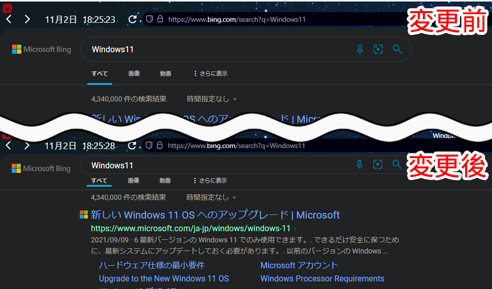Open shield tracker blocker in lower address bar
Viewport: 492px width, 289px height.
(149, 145)
